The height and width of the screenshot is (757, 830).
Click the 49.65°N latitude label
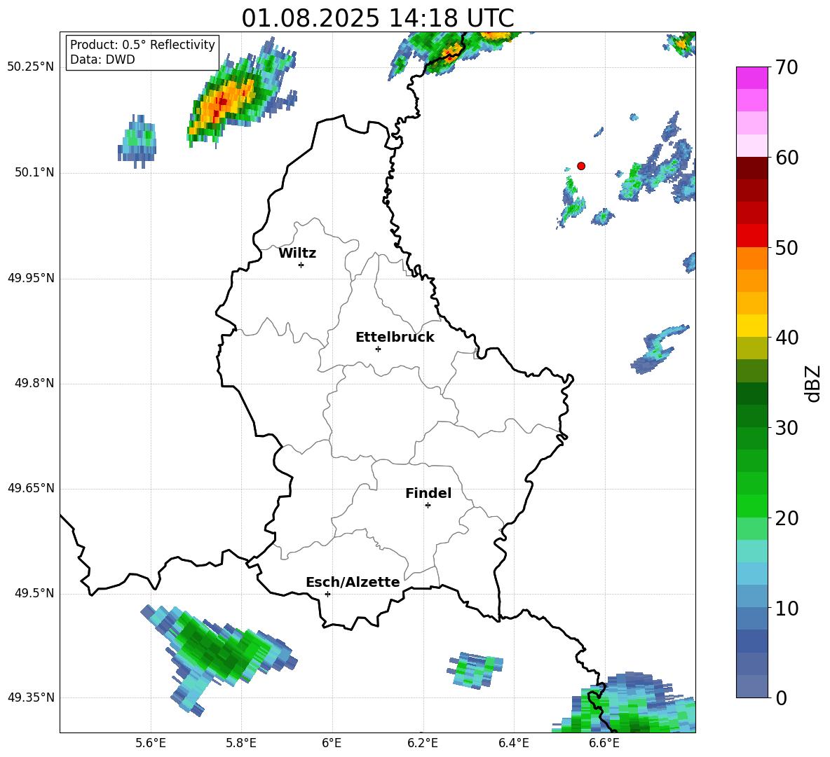pos(31,488)
